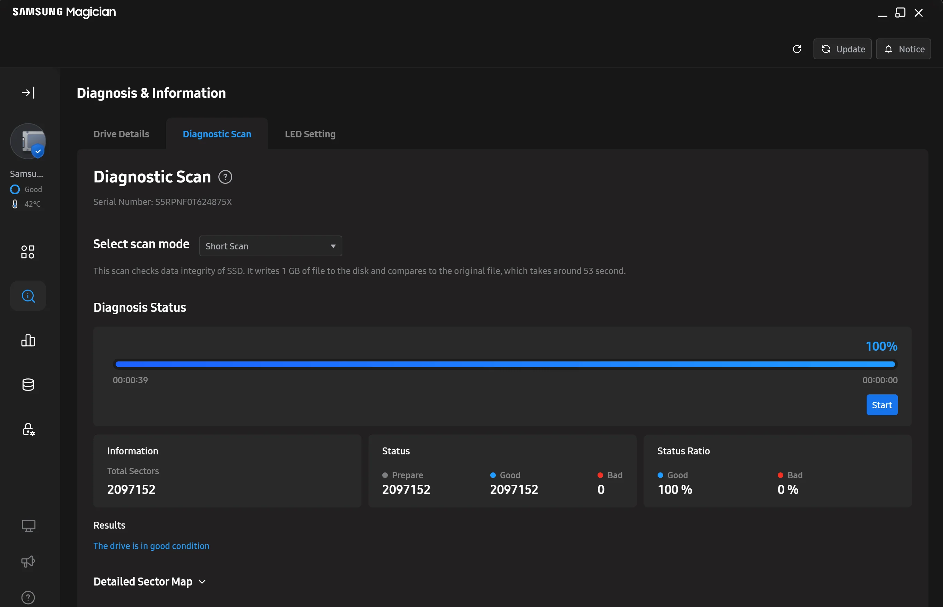Click the drive temperature 42°C indicator

tap(26, 204)
